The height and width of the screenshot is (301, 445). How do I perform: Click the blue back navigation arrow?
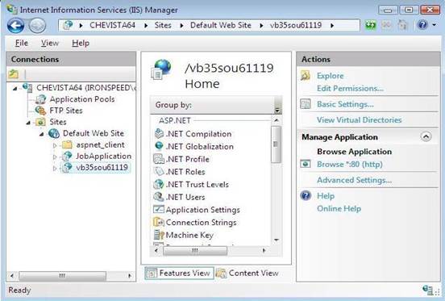click(x=15, y=26)
